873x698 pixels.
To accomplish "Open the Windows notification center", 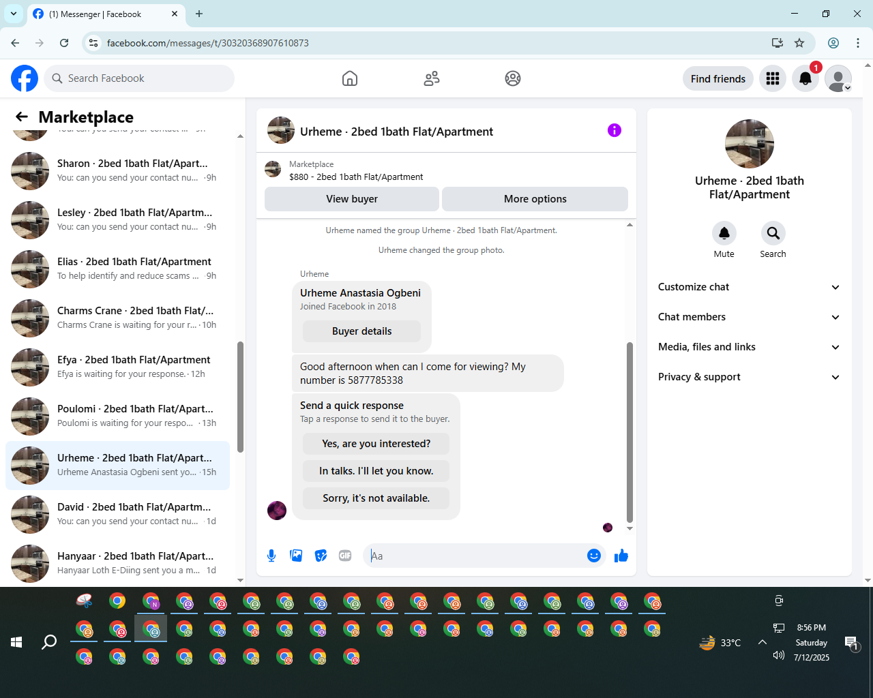I will (x=851, y=642).
